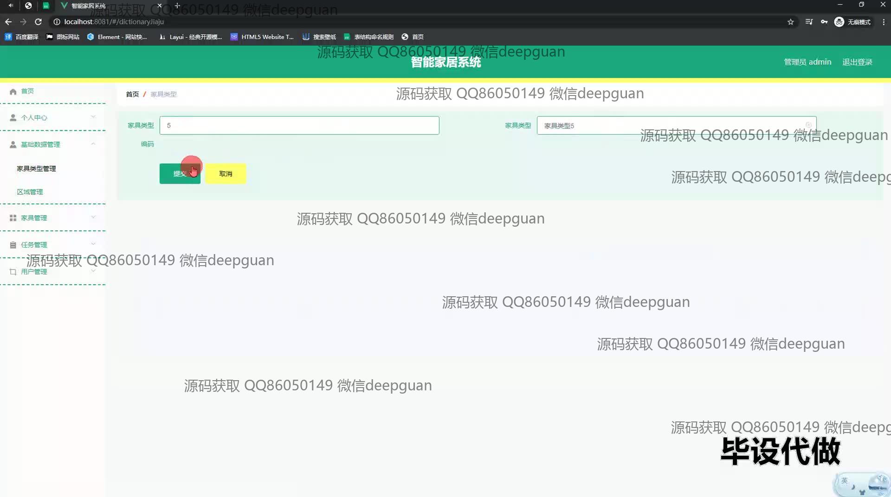Open the password key icon in toolbar

point(824,22)
